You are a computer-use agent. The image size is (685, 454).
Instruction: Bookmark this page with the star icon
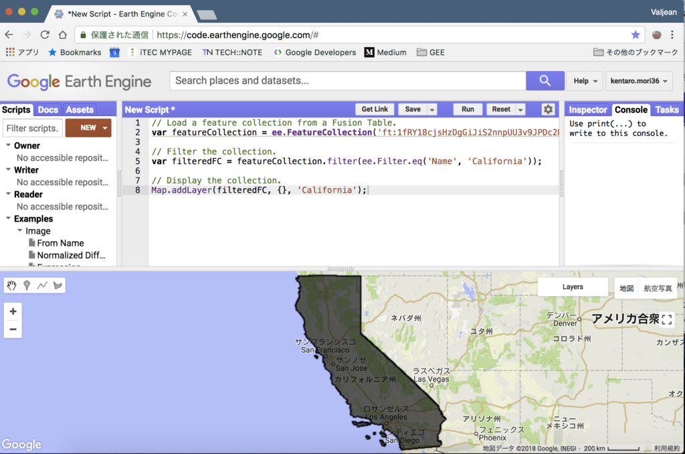(x=635, y=35)
